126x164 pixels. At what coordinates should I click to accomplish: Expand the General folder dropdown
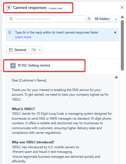24,50
